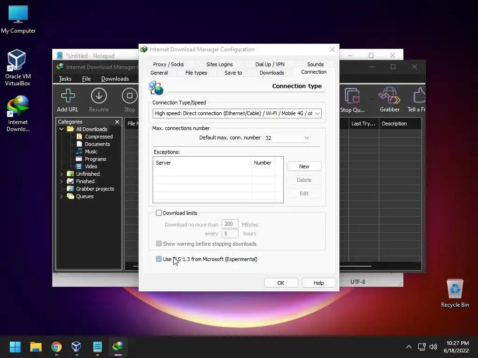478x358 pixels.
Task: Click the Description column header
Action: (400, 124)
